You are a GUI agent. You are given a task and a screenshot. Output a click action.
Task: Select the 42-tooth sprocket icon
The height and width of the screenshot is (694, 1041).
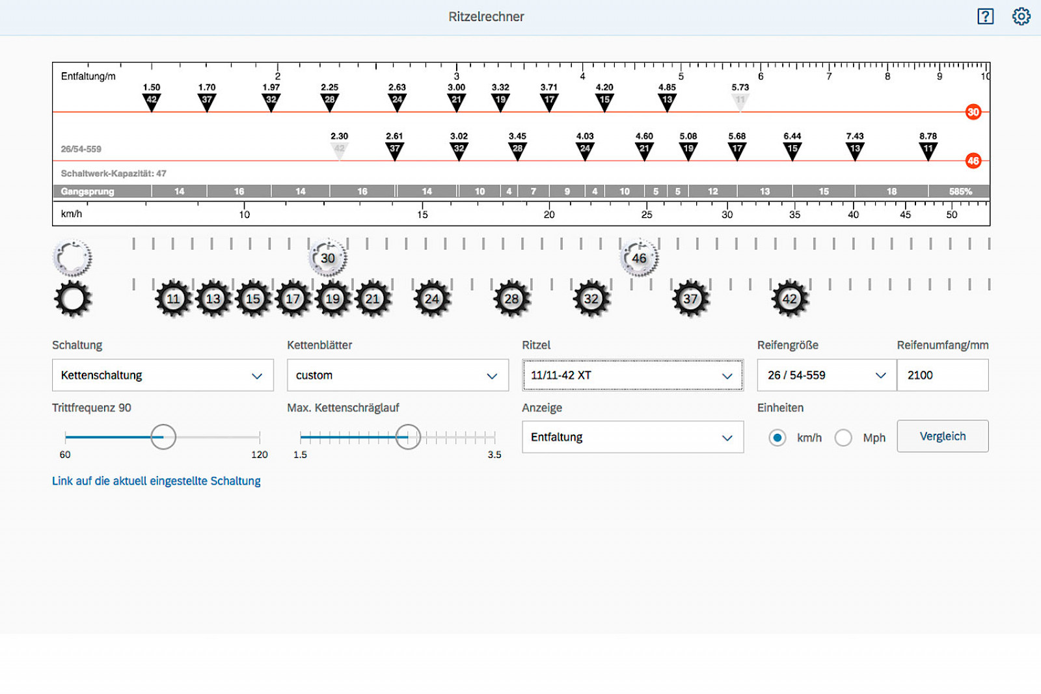(x=790, y=299)
